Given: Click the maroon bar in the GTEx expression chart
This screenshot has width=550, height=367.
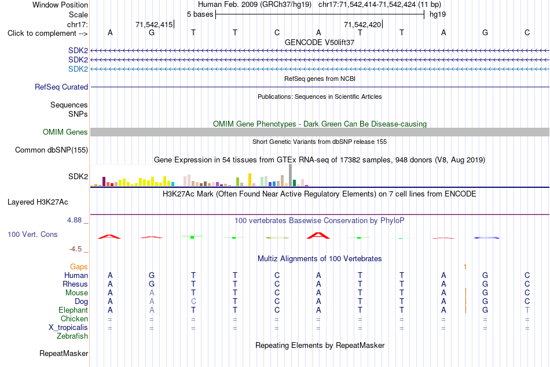Looking at the screenshot, I should tap(104, 181).
